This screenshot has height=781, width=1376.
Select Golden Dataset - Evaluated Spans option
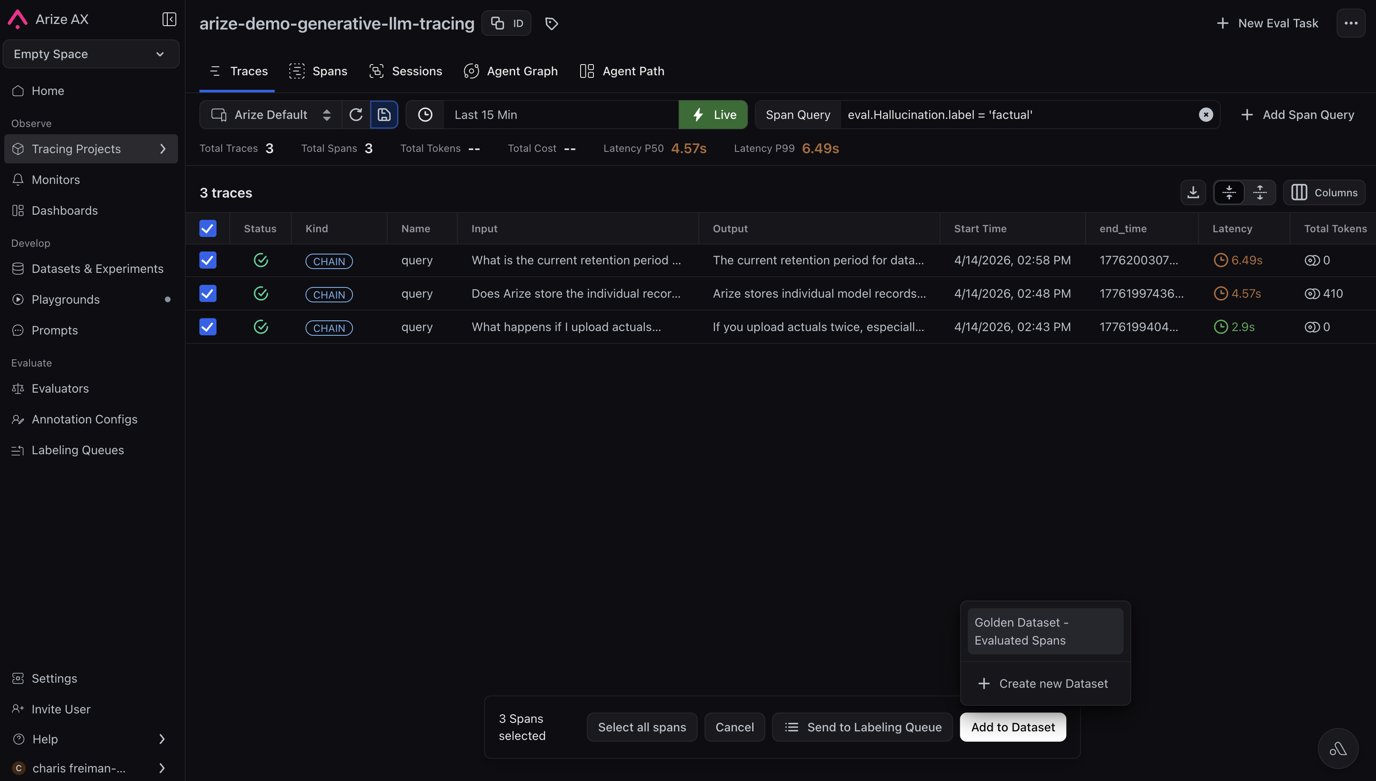pos(1045,631)
